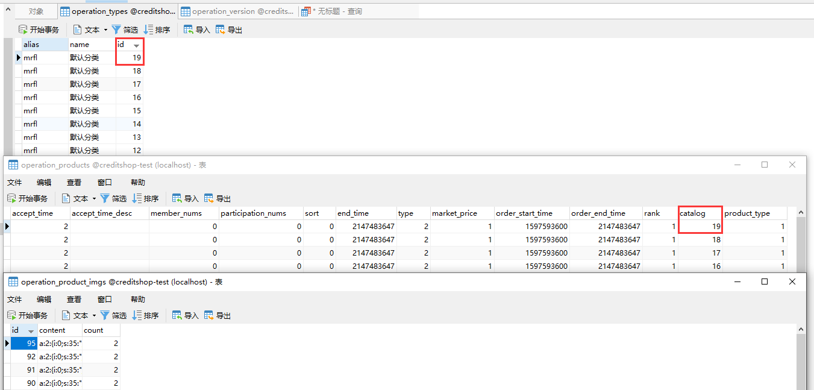Click the Sort icon in top toolbar
The width and height of the screenshot is (814, 390).
pyautogui.click(x=148, y=30)
